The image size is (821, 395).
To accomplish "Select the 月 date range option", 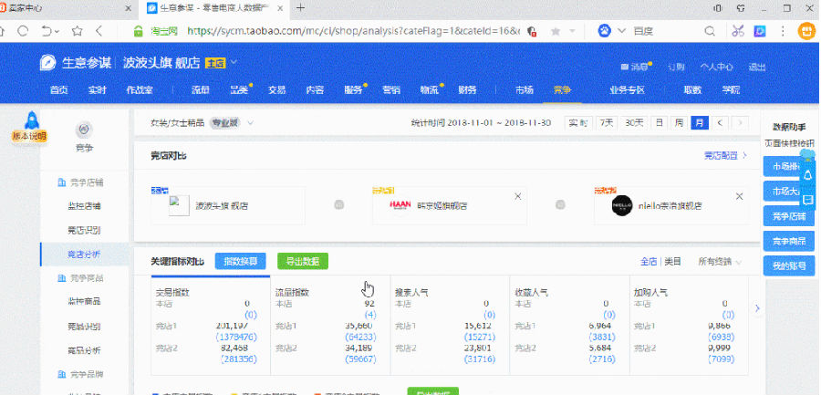I will click(x=699, y=122).
